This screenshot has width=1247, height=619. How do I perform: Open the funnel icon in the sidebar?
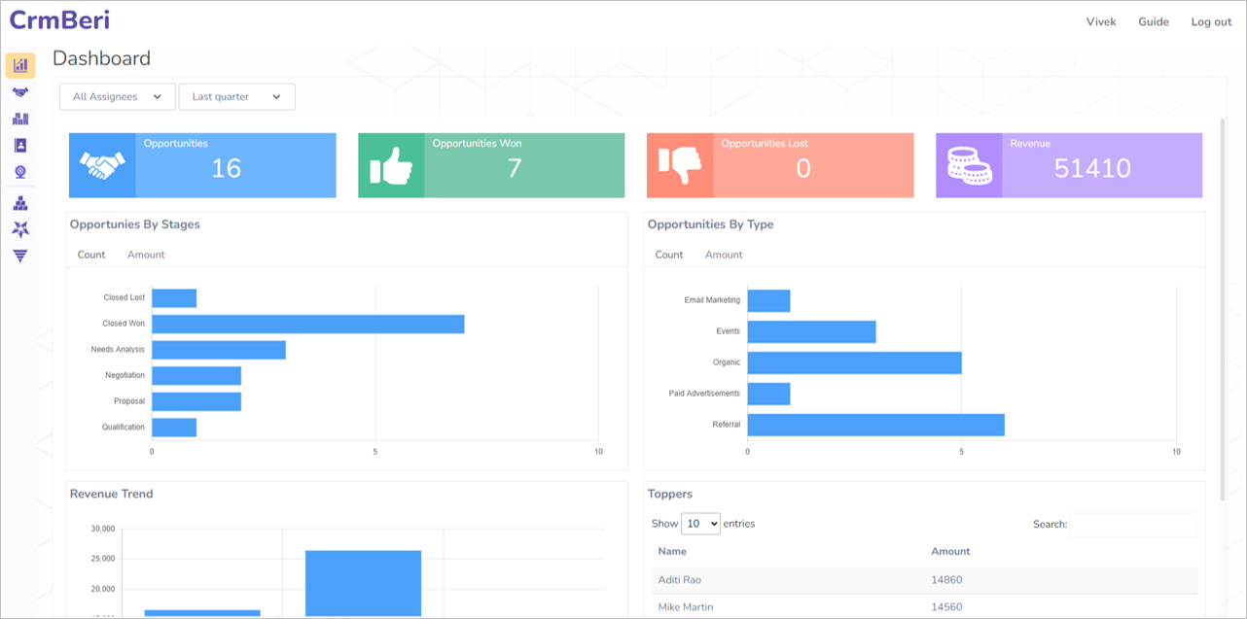tap(20, 256)
